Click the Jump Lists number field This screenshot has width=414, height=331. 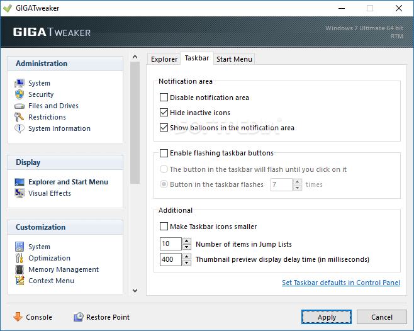tap(171, 244)
